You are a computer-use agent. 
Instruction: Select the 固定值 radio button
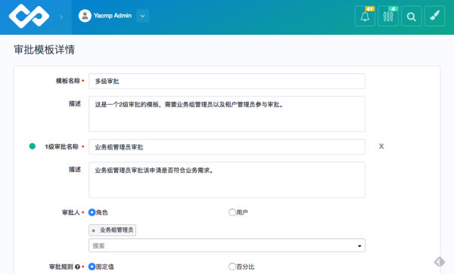point(92,266)
